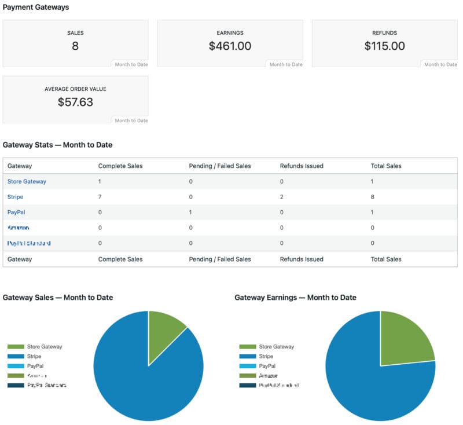The width and height of the screenshot is (463, 425).
Task: Select the Refunds card showing $115.00
Action: coord(384,43)
